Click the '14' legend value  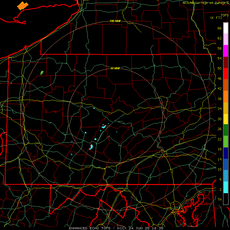coord(220,159)
